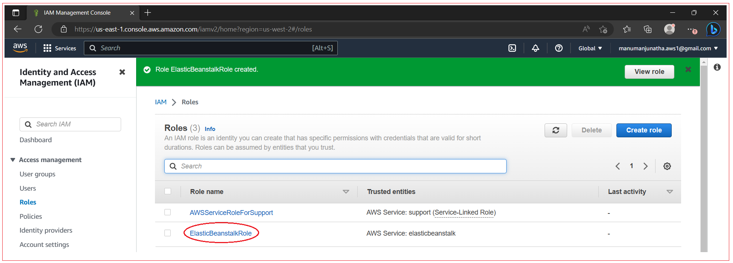Add this page to favorites

(x=603, y=29)
